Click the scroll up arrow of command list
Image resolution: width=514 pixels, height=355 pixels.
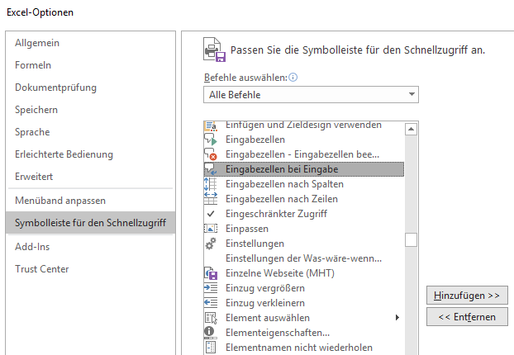click(x=411, y=129)
